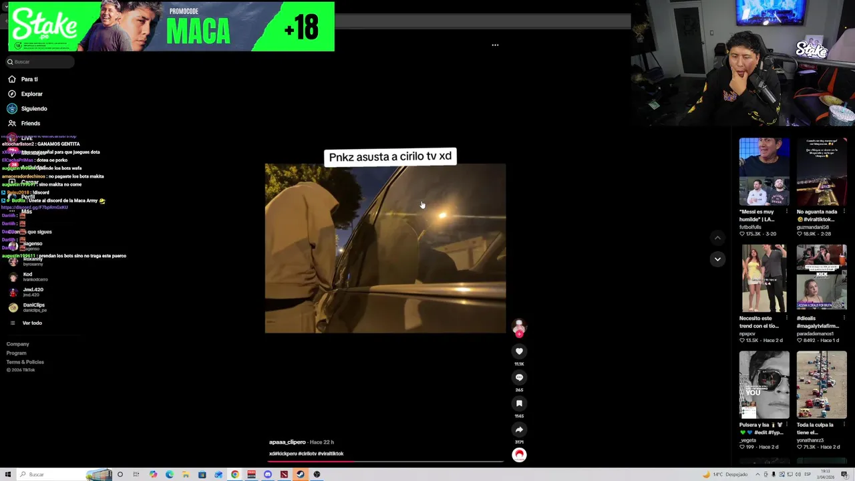Open Task View on taskbar
The image size is (855, 481).
(x=136, y=474)
